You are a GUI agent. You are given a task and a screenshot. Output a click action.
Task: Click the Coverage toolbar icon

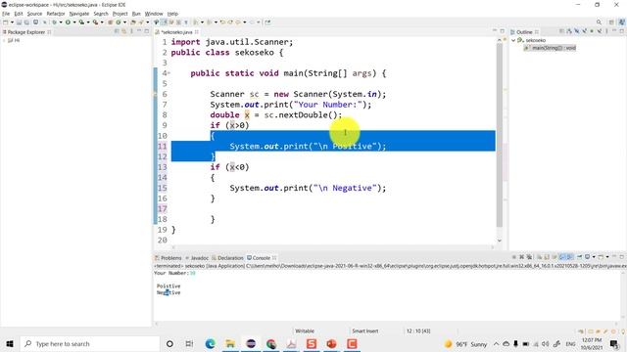tap(81, 22)
